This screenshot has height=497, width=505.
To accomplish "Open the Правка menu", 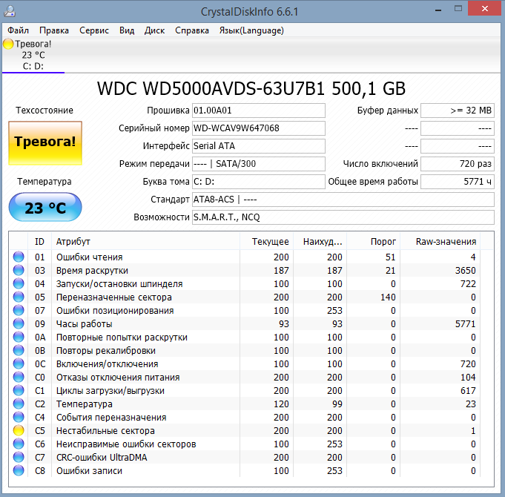I will coord(54,30).
